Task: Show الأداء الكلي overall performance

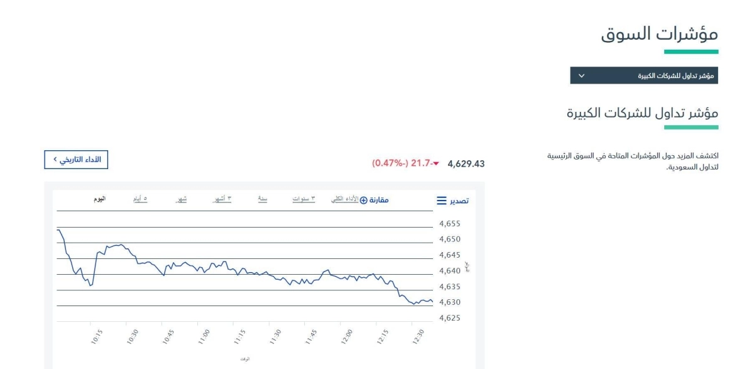Action: coord(344,199)
